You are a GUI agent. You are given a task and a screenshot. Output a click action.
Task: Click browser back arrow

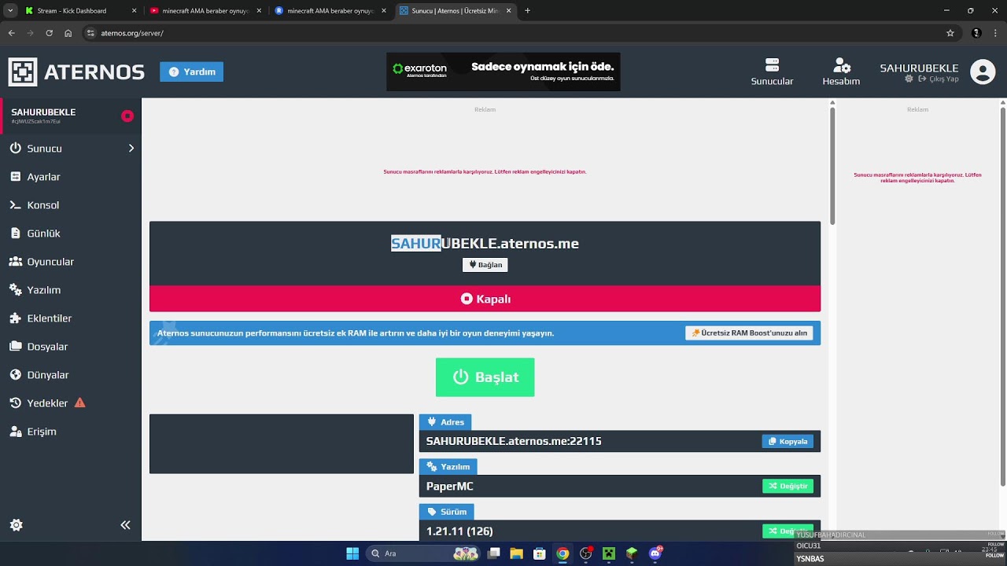click(x=11, y=33)
